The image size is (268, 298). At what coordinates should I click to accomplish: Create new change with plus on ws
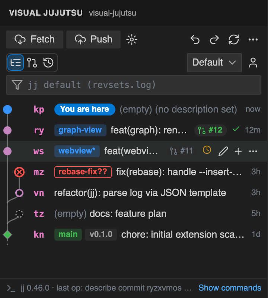238,151
